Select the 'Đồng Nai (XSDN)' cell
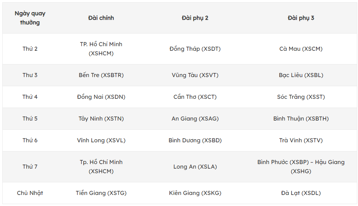The height and width of the screenshot is (206, 358). click(x=101, y=97)
